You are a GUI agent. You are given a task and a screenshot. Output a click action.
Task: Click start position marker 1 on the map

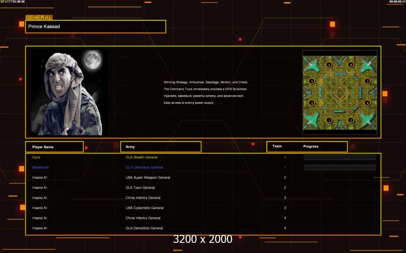329,120
